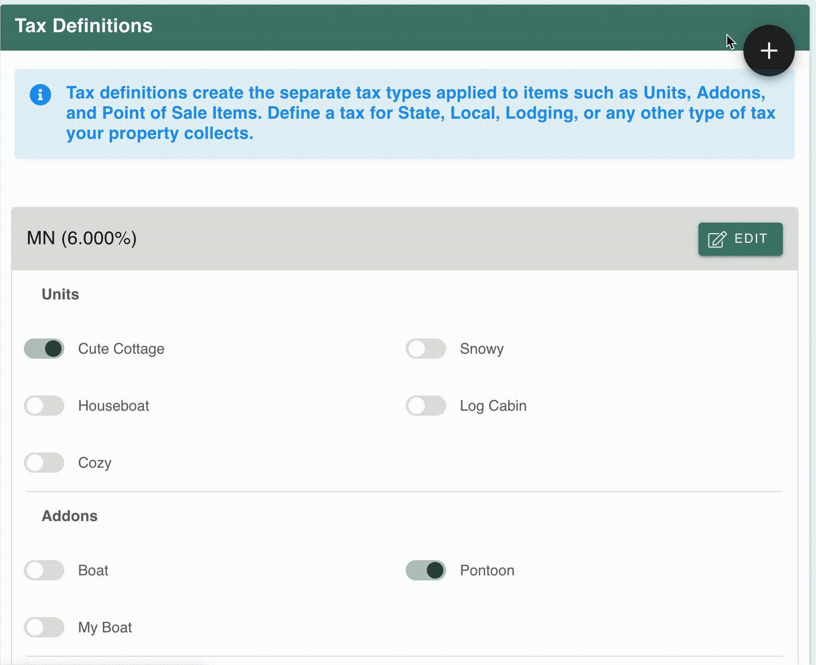Screen dimensions: 816x665
Task: Enable the Snowy unit toggle
Action: coord(426,349)
